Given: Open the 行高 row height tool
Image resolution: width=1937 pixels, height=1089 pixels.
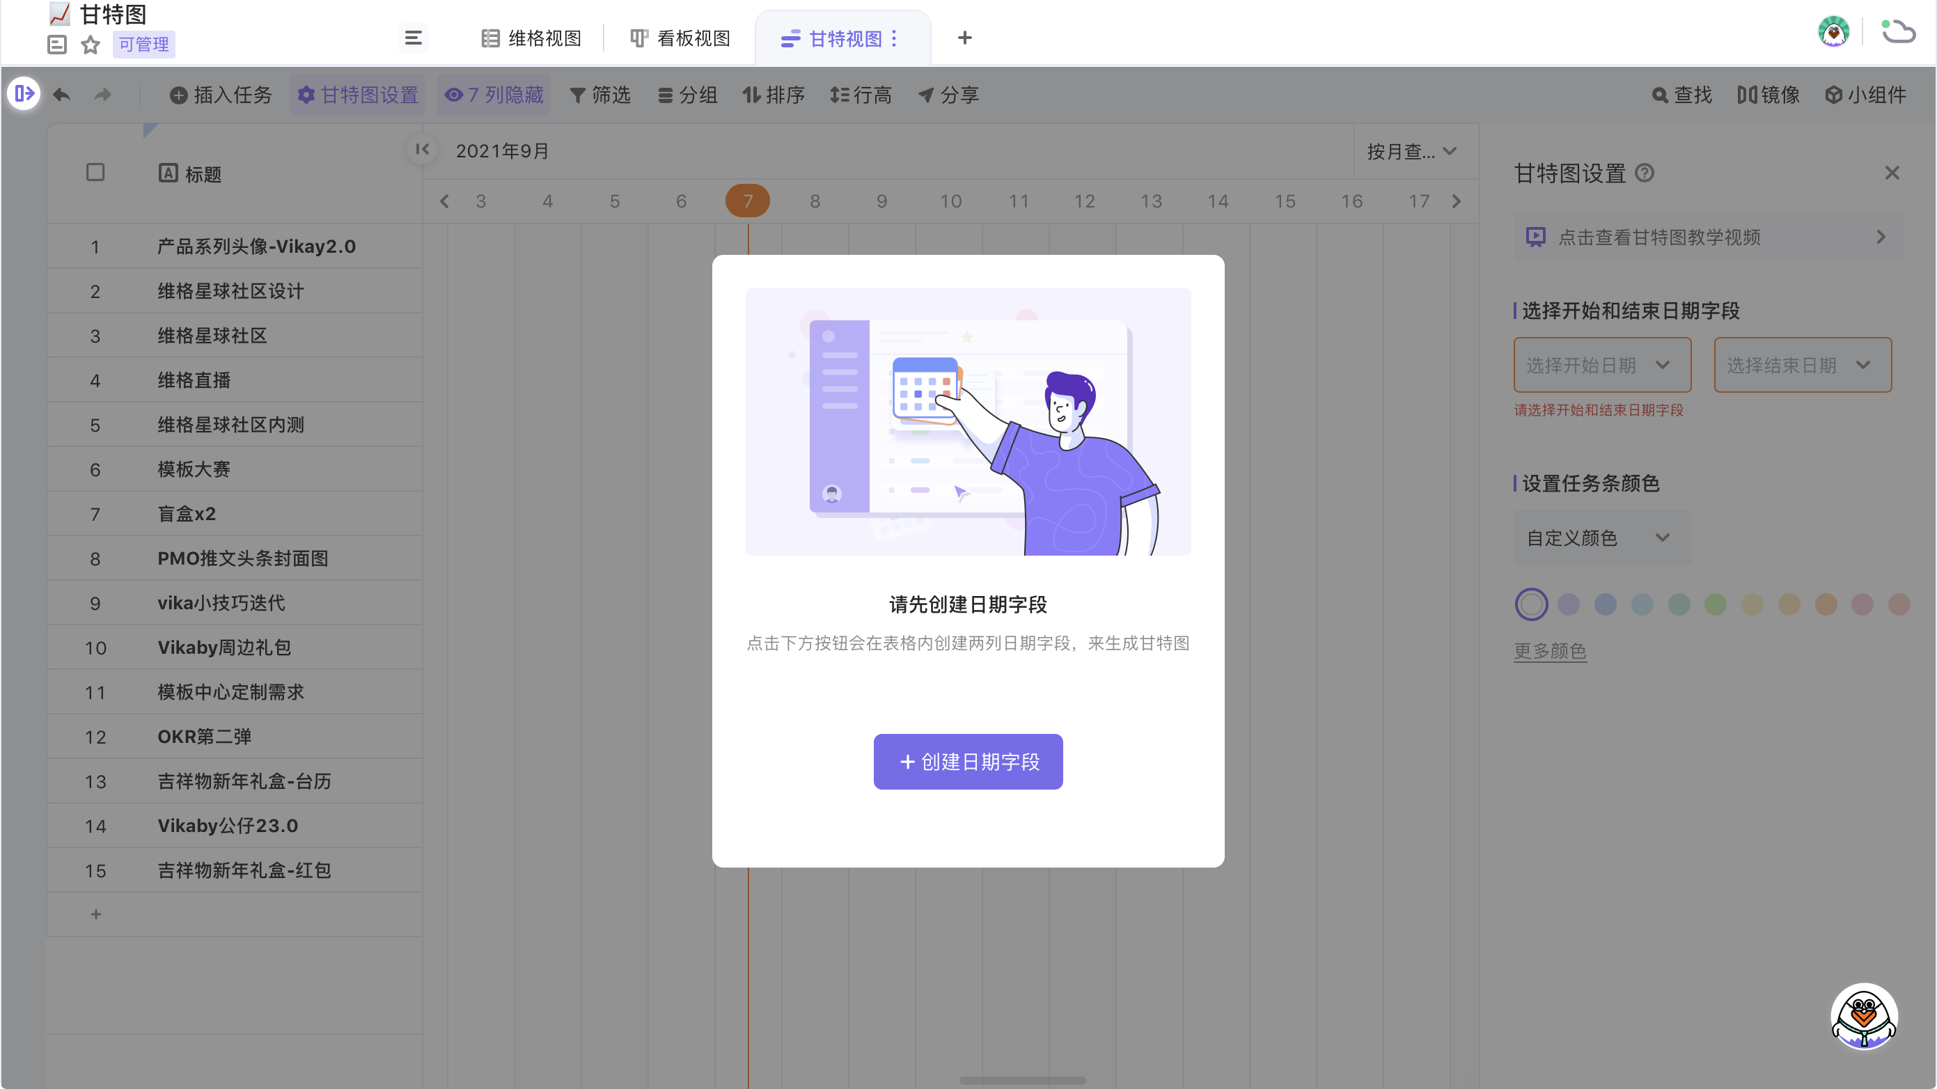Looking at the screenshot, I should (860, 95).
